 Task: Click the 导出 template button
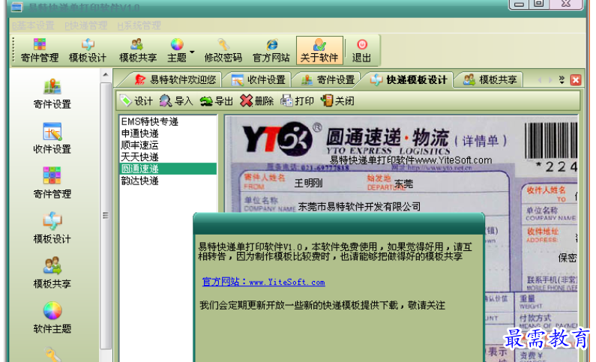[217, 101]
